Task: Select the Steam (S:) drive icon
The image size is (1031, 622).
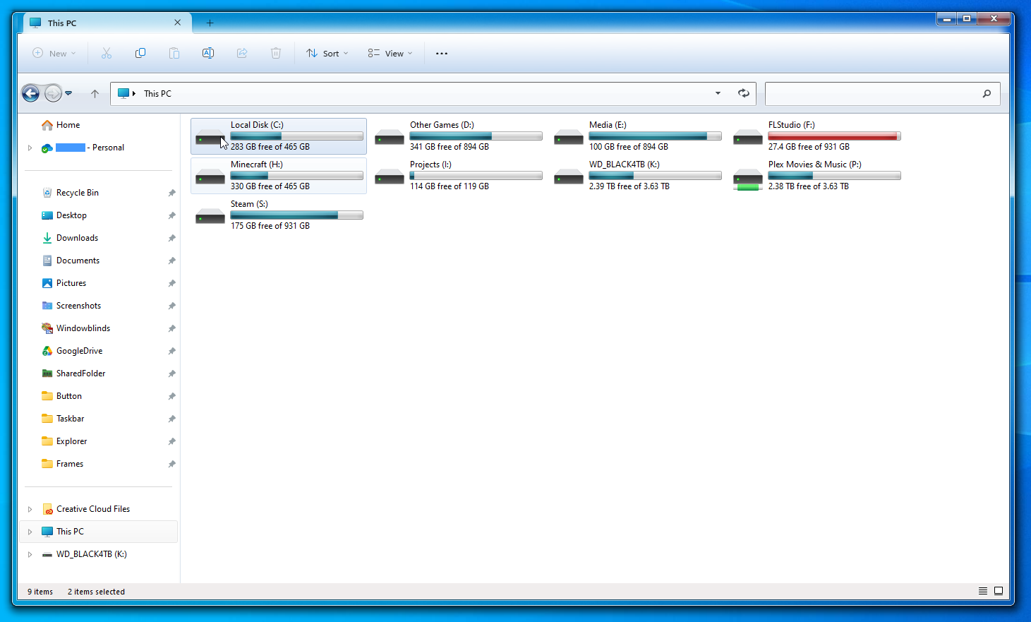Action: coord(210,217)
